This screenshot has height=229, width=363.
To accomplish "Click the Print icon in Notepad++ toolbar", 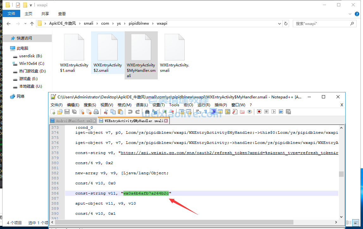I will [96, 112].
